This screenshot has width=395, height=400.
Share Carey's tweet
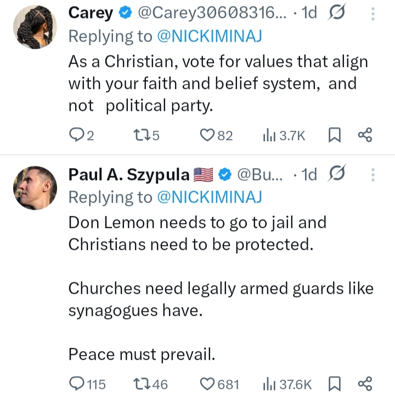365,135
